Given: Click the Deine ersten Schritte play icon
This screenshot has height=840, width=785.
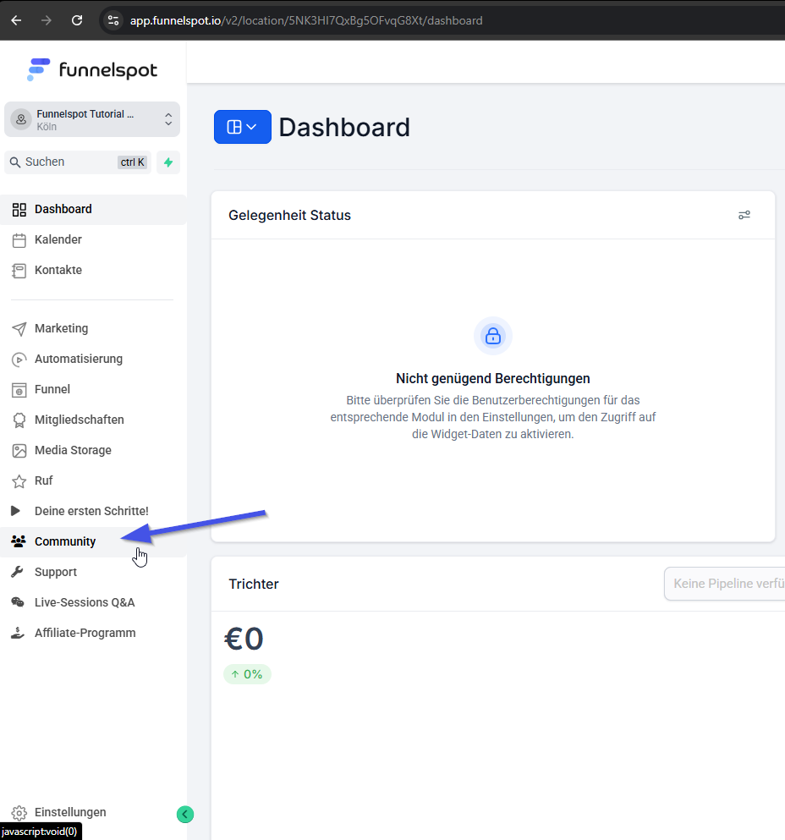Looking at the screenshot, I should pyautogui.click(x=16, y=511).
